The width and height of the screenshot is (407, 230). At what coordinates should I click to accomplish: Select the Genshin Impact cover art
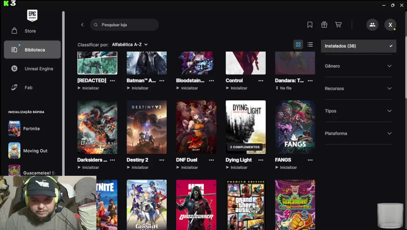coord(147,205)
